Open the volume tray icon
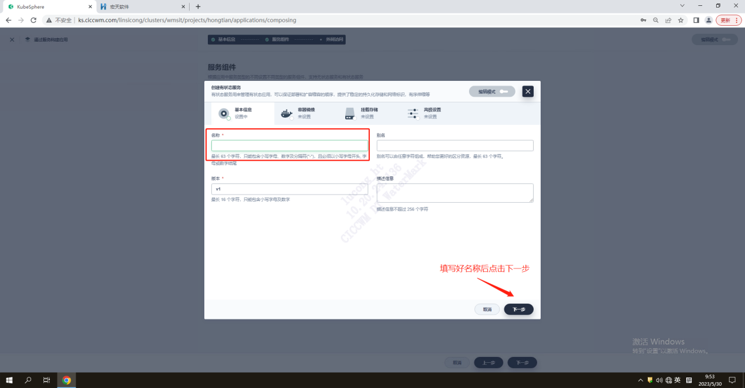745x388 pixels. (659, 380)
